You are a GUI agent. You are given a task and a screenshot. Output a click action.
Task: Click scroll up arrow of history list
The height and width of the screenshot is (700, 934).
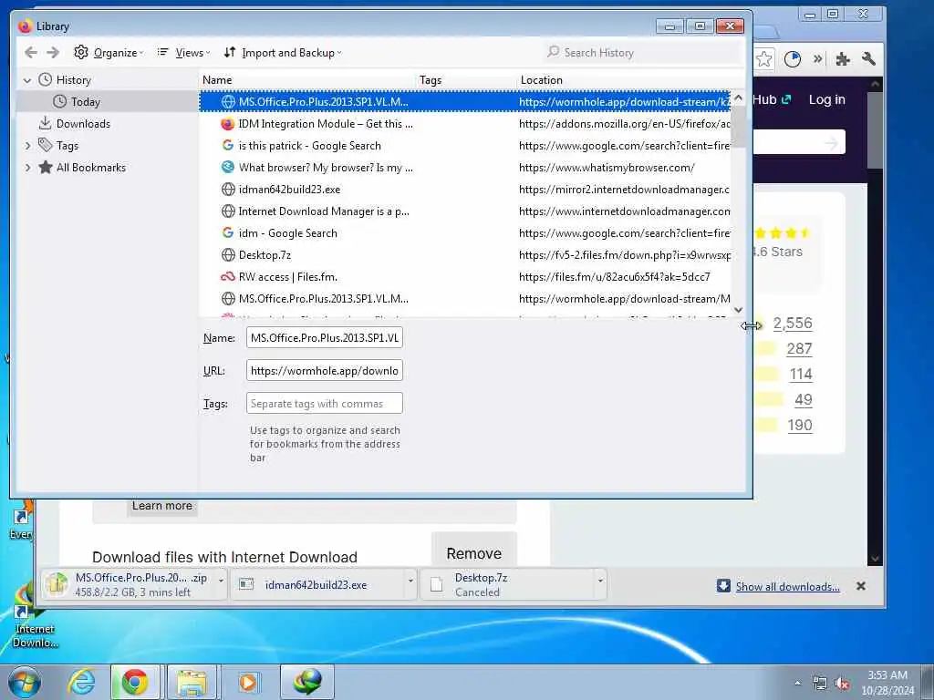pyautogui.click(x=738, y=97)
